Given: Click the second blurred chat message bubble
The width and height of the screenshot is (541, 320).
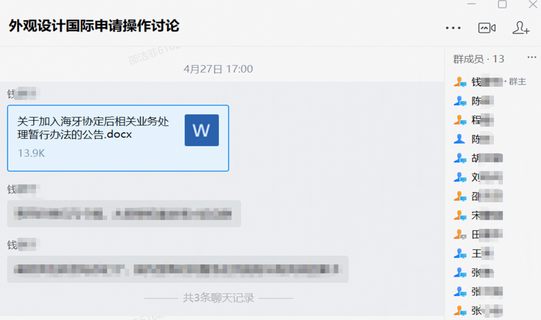Looking at the screenshot, I should [x=124, y=213].
